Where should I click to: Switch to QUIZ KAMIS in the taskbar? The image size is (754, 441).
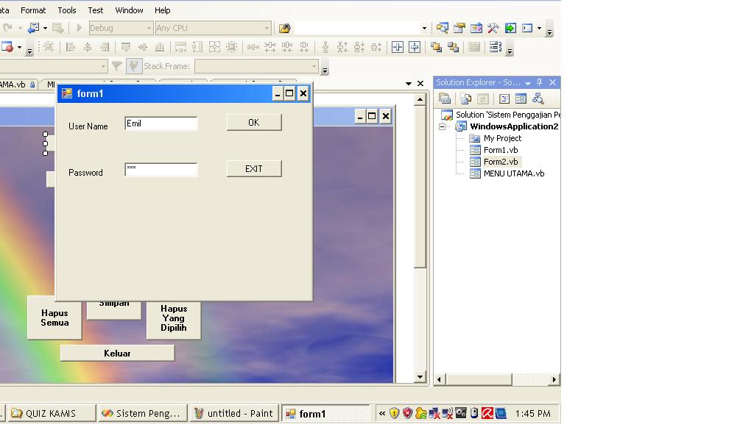52,413
